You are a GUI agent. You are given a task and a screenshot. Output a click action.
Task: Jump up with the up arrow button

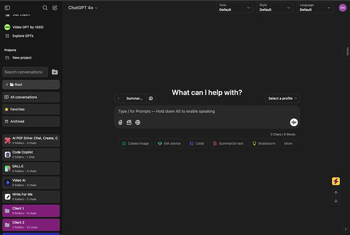coord(336,193)
